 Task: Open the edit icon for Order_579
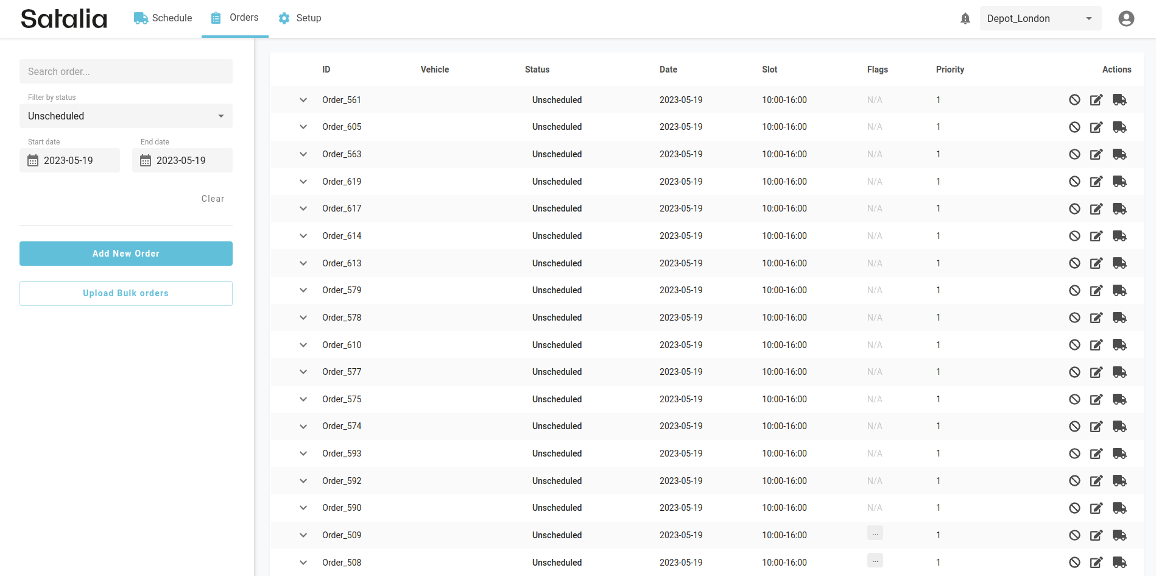tap(1096, 291)
